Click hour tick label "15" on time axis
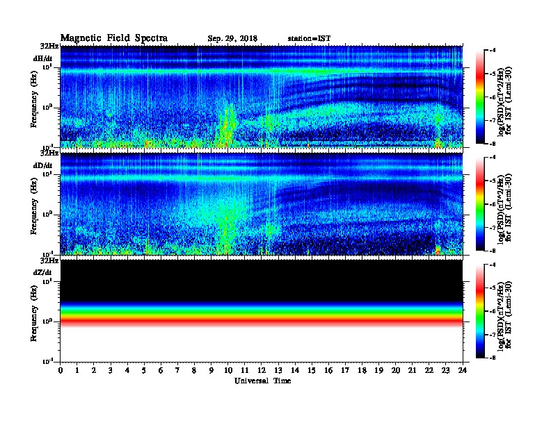Viewport: 551px width, 425px height. pyautogui.click(x=312, y=370)
